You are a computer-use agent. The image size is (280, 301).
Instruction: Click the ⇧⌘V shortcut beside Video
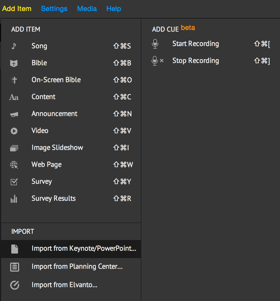click(122, 131)
